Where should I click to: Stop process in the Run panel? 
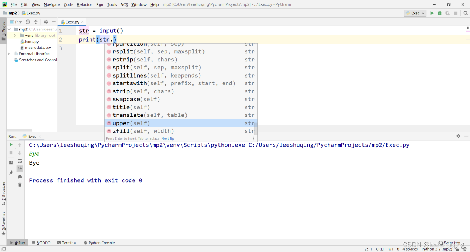(x=11, y=152)
